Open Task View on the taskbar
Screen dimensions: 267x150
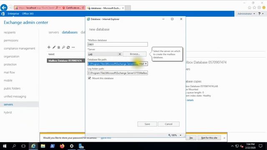point(23,146)
